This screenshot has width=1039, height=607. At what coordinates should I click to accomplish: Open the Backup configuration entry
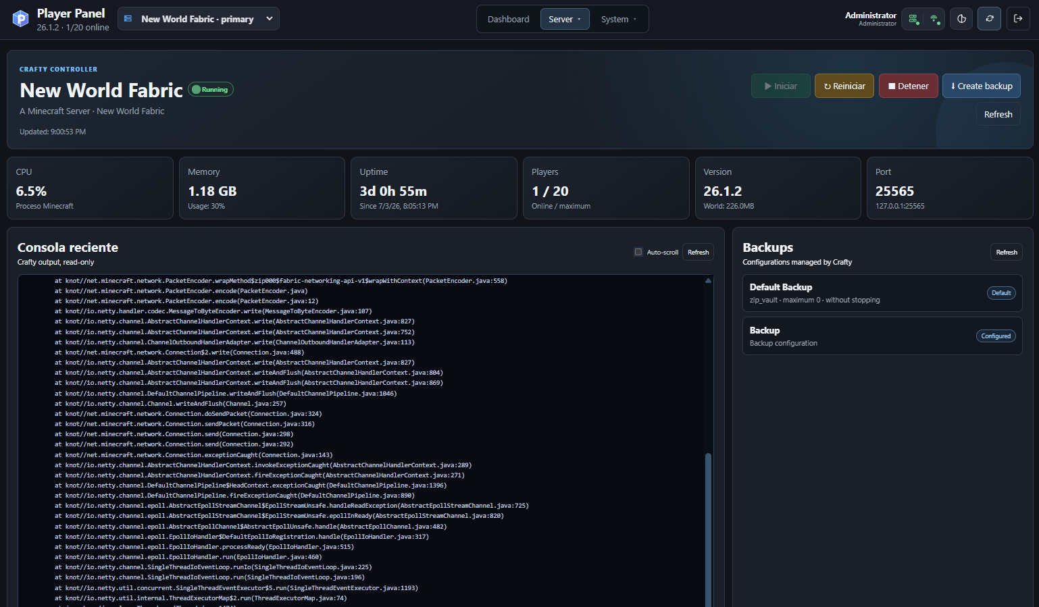point(882,336)
